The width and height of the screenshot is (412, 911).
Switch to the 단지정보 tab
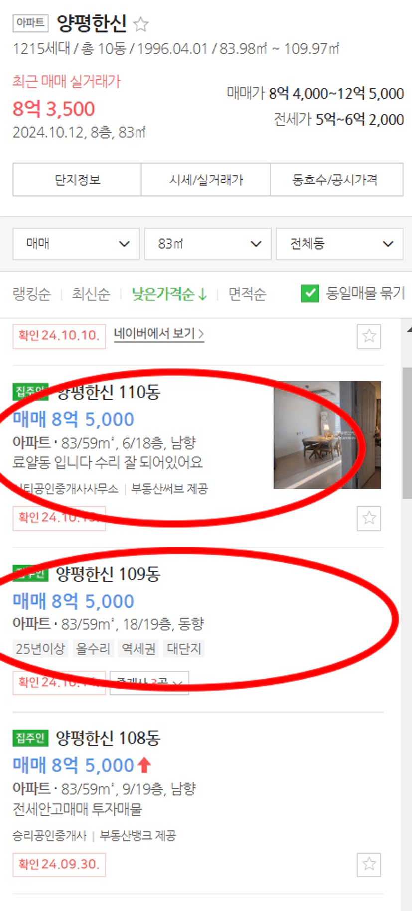click(x=77, y=180)
